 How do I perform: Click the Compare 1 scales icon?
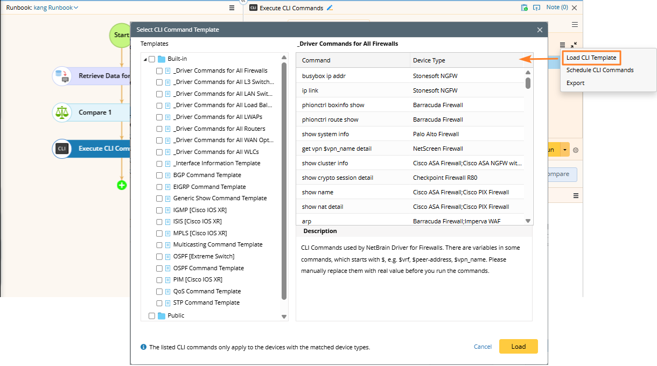(x=62, y=112)
